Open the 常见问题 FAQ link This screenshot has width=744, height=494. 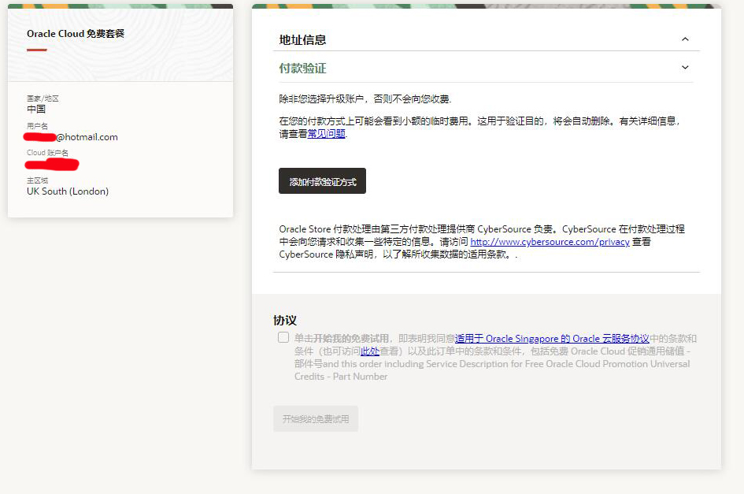(326, 134)
